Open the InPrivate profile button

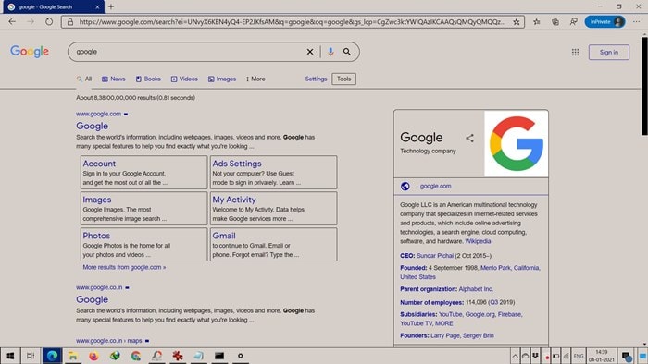(604, 22)
